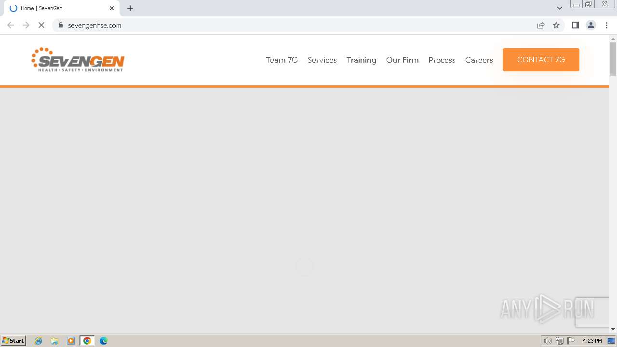Launch Internet Explorer from taskbar
The height and width of the screenshot is (347, 617).
point(39,341)
